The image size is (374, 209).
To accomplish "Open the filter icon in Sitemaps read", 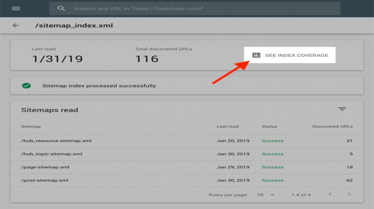I will click(x=342, y=109).
